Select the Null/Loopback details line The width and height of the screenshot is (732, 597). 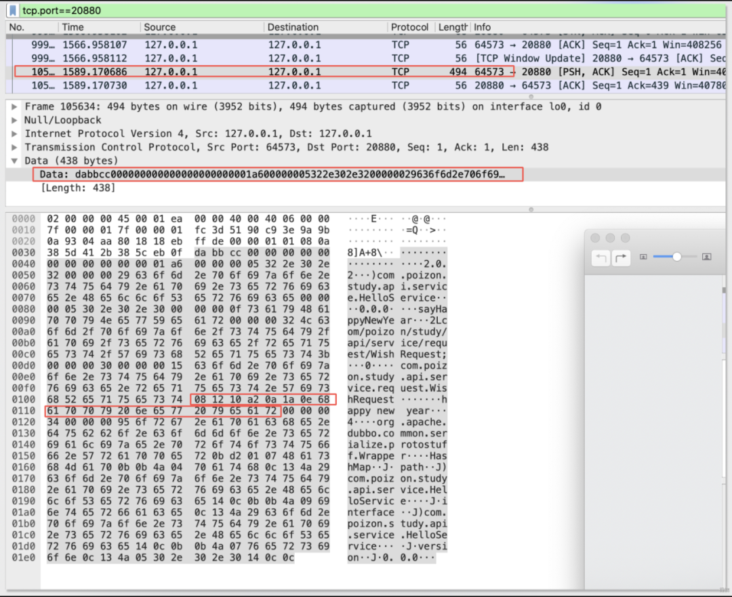pyautogui.click(x=62, y=121)
